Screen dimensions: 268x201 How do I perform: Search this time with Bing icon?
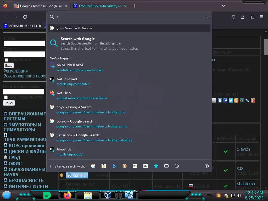tap(114, 166)
